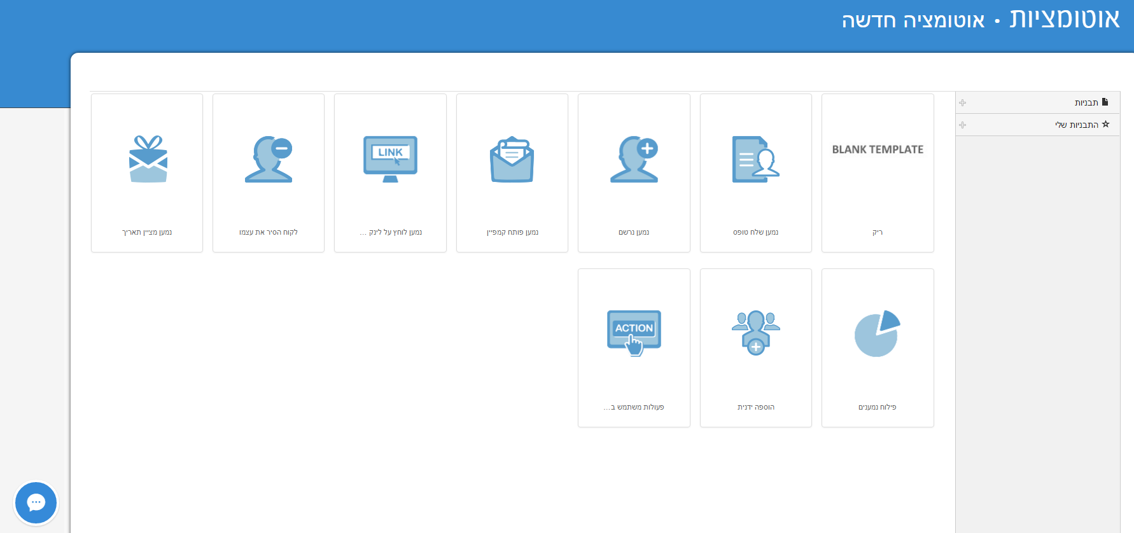This screenshot has height=533, width=1134.
Task: Click the gift envelope date-trigger icon
Action: coord(148,159)
